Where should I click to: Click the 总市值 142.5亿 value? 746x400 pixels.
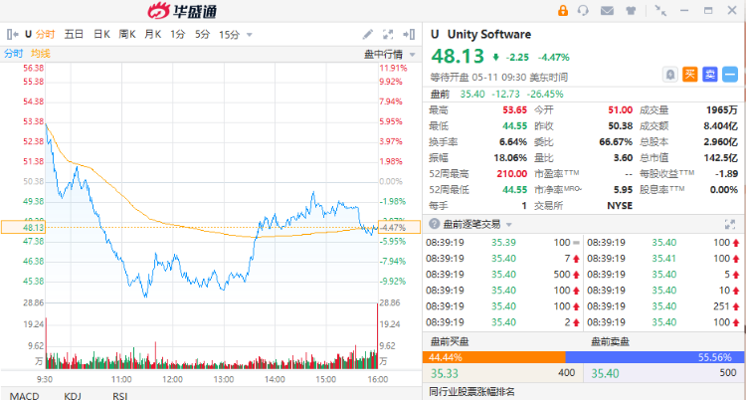pos(721,157)
